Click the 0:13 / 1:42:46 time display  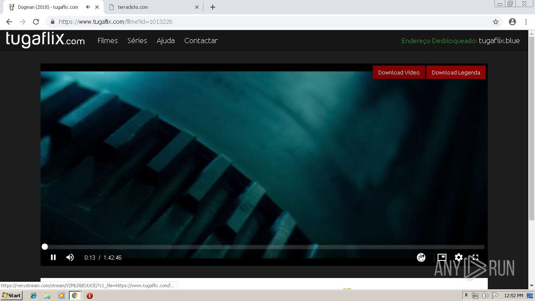(103, 258)
